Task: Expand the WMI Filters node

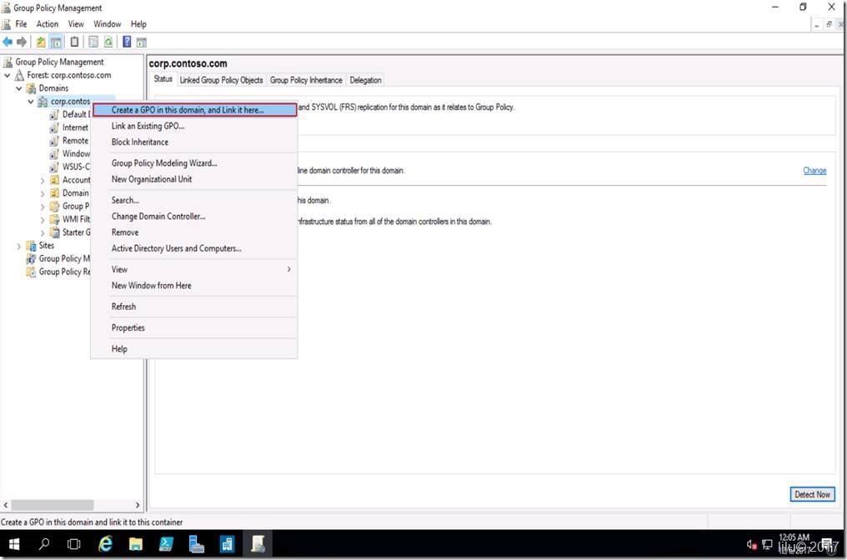Action: pyautogui.click(x=43, y=220)
